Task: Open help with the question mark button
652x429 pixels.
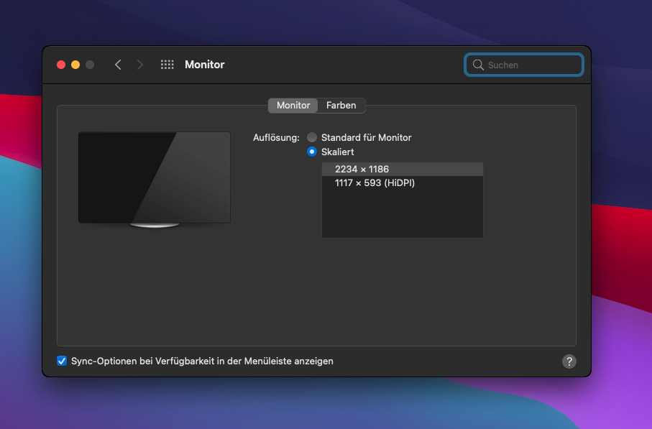Action: [569, 361]
